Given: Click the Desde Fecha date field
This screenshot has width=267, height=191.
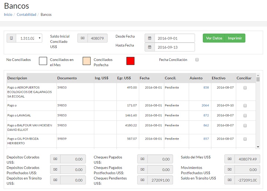Looking at the screenshot, I should [175, 38].
